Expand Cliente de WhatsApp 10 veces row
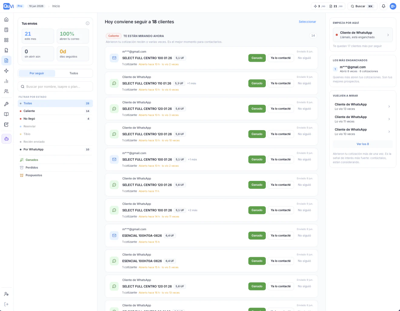Viewport: 400px width, 311px height. (x=363, y=132)
